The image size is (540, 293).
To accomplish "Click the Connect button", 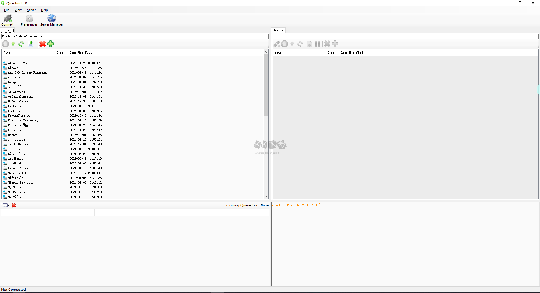I will point(7,19).
